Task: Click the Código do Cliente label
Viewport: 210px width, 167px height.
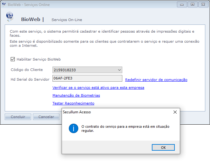Action: click(x=27, y=70)
